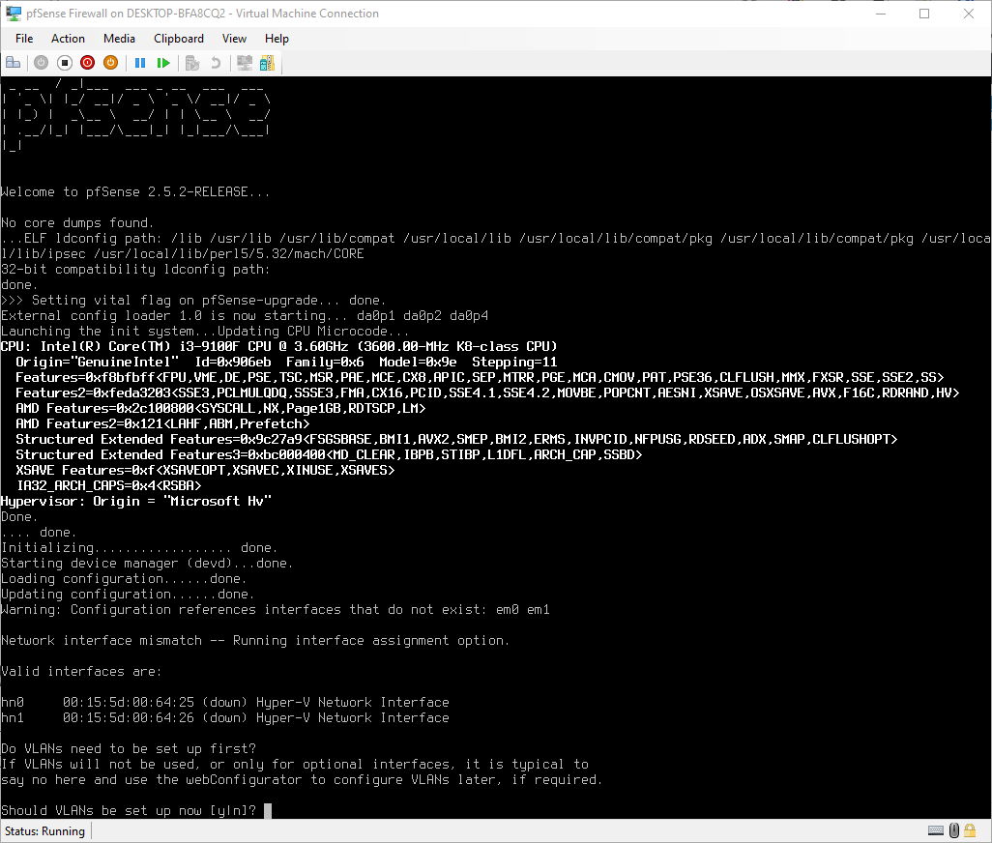Image resolution: width=992 pixels, height=843 pixels.
Task: Save VM state with the orange power icon
Action: pyautogui.click(x=111, y=63)
